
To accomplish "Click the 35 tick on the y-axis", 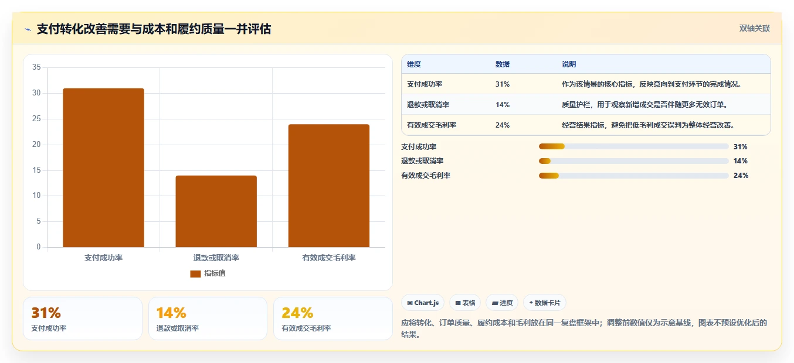I will point(36,67).
